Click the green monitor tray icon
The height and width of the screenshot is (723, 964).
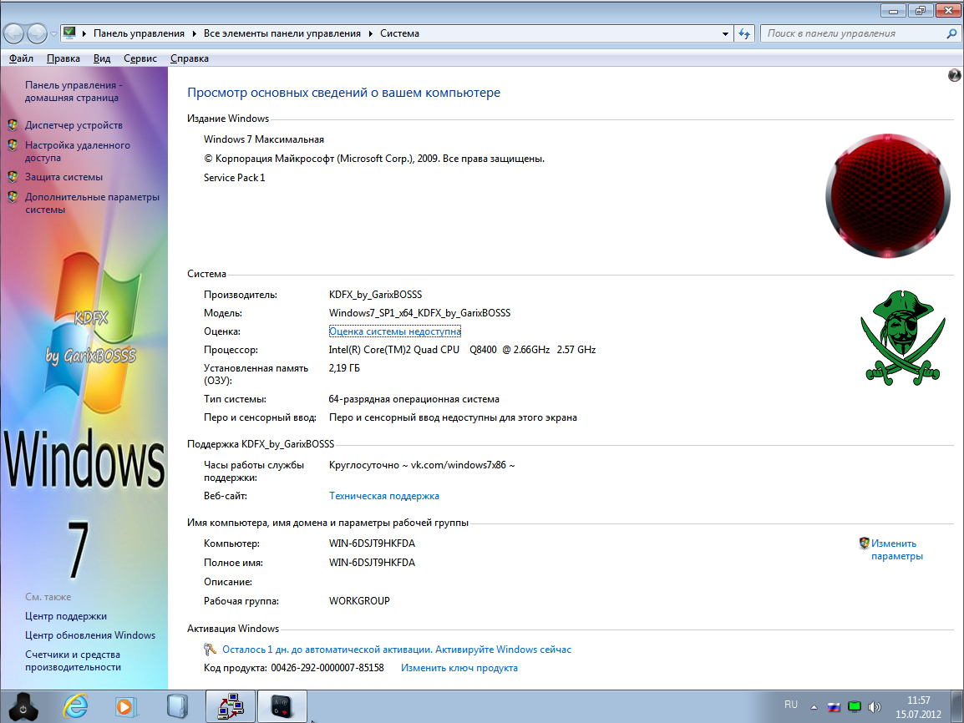point(854,706)
